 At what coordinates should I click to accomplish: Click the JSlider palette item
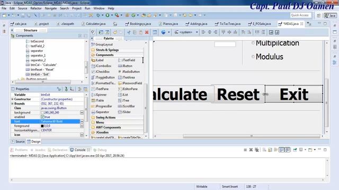click(x=124, y=112)
